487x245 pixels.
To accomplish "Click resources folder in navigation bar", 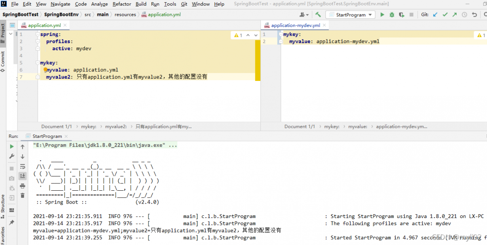I will tap(125, 14).
